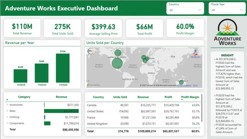Click the Canada row in country table
The height and width of the screenshot is (139, 247).
143,105
